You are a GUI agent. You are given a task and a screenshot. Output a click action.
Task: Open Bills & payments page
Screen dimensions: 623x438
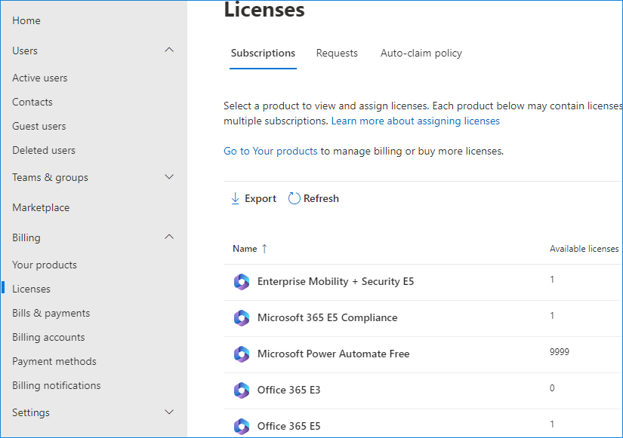click(x=51, y=313)
